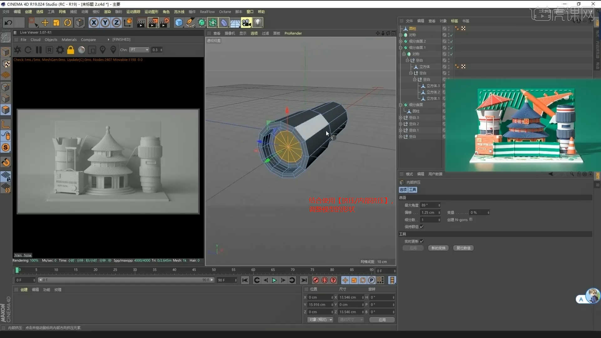Toggle the 保持群组 checkbox
This screenshot has height=338, width=601.
422,227
